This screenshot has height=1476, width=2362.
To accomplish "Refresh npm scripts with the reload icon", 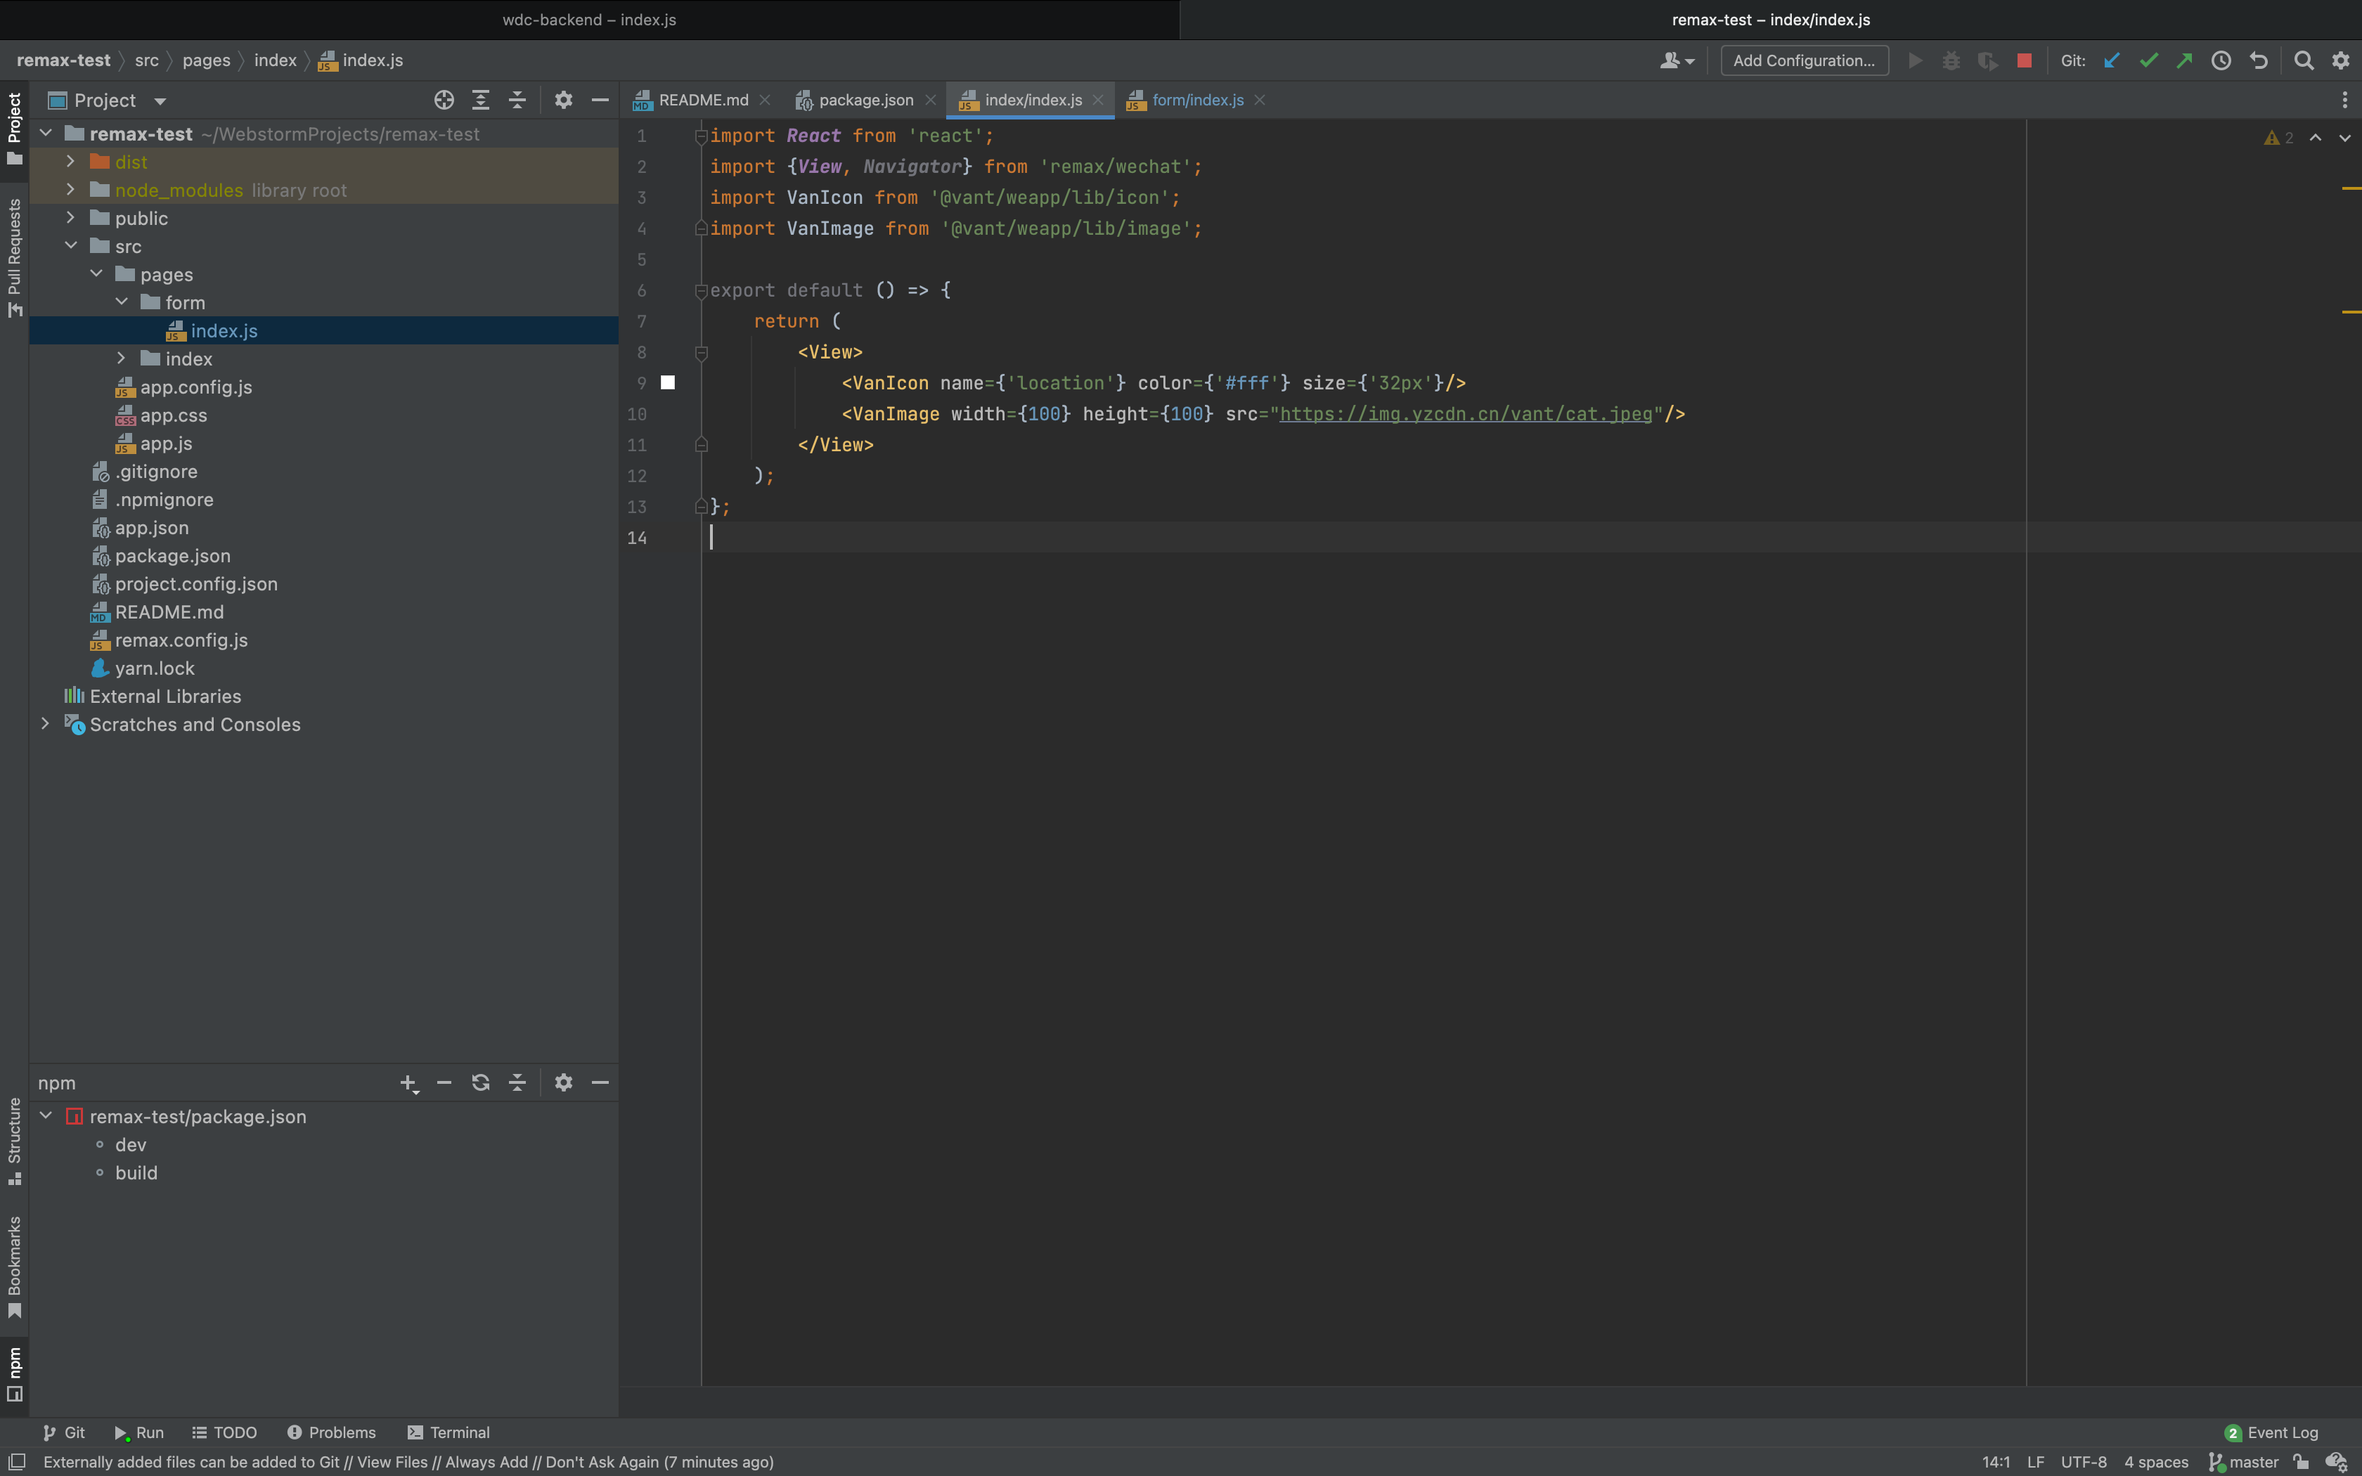I will click(x=481, y=1082).
